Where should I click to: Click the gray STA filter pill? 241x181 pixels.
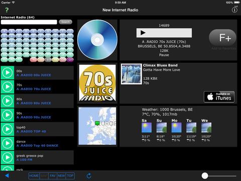[48, 60]
